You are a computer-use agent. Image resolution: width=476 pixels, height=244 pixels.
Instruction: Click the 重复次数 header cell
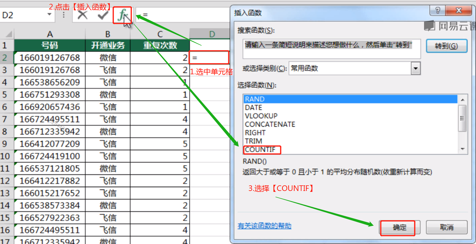(160, 45)
